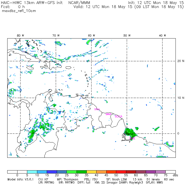Click the HAIC-HIWC 13km ARW-GFS init title
185x185 pixels.
pos(32,3)
